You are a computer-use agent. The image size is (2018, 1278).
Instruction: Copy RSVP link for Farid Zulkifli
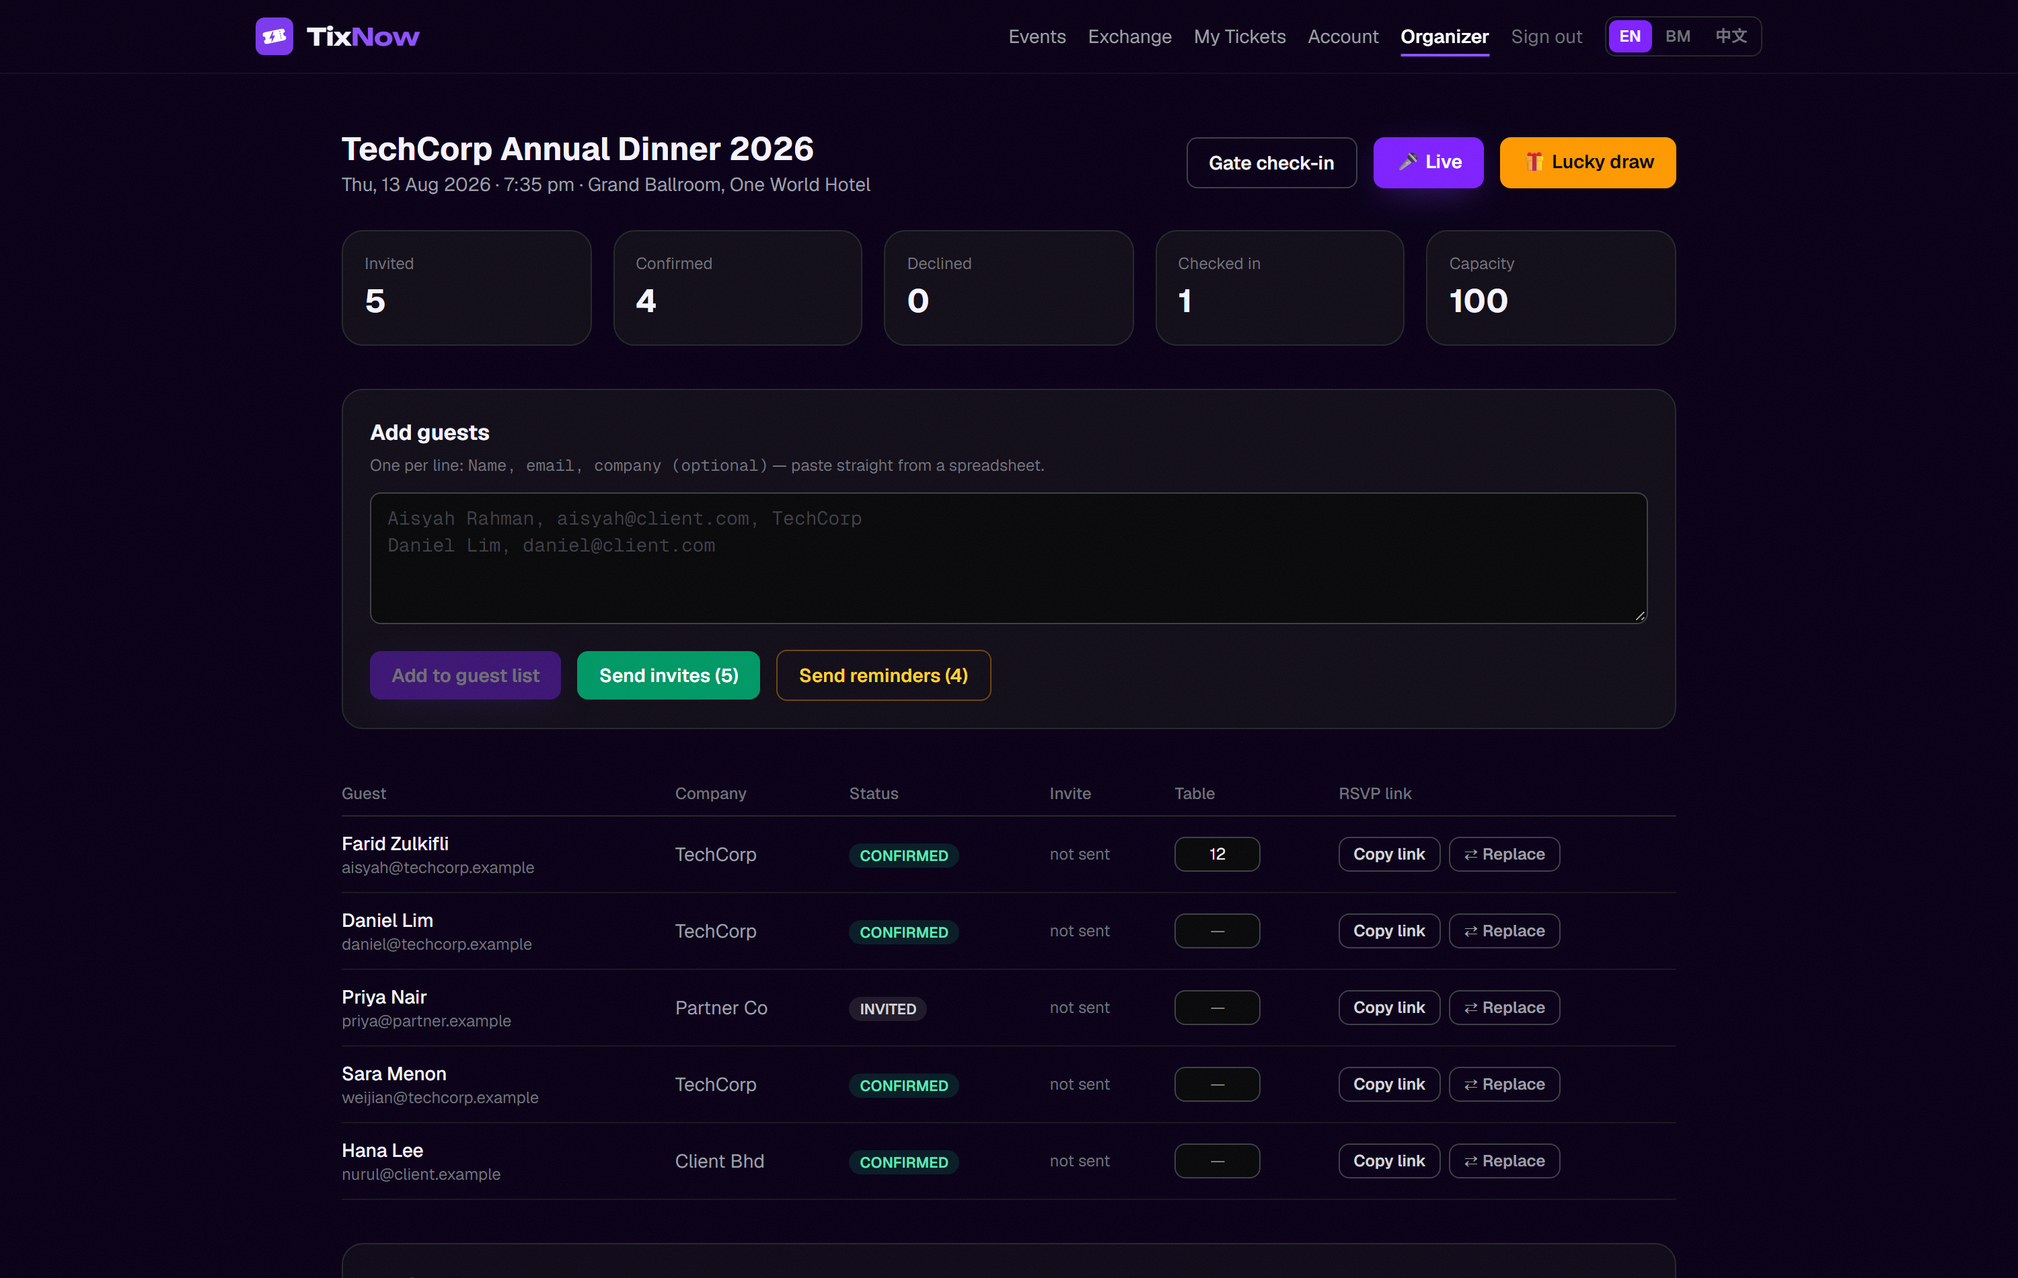(x=1388, y=854)
